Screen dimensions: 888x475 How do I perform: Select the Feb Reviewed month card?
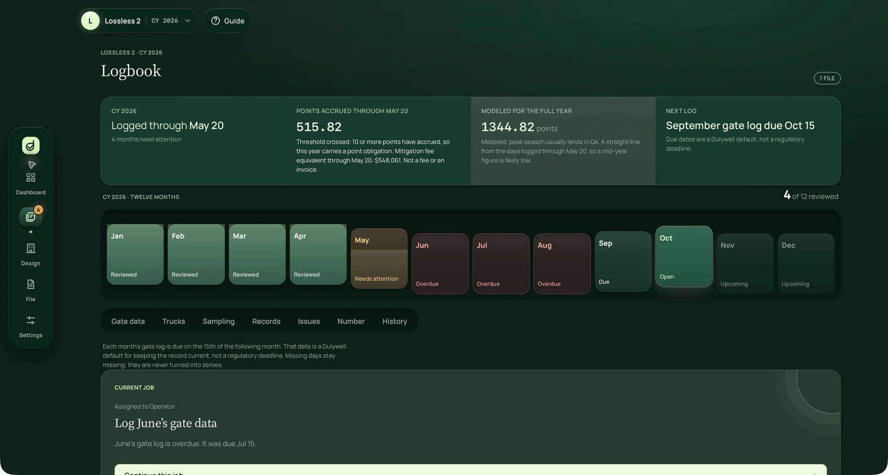pyautogui.click(x=196, y=254)
